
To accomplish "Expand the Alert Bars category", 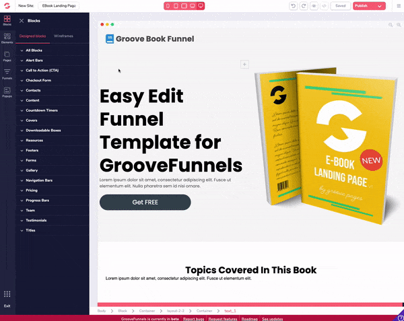I will [53, 61].
